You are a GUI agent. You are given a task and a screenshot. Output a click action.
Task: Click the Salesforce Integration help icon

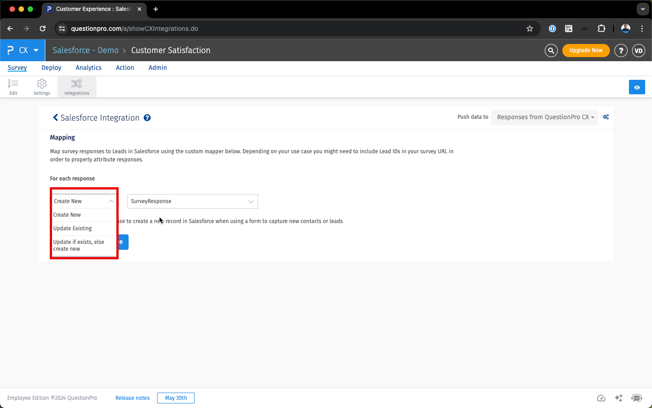coord(147,118)
